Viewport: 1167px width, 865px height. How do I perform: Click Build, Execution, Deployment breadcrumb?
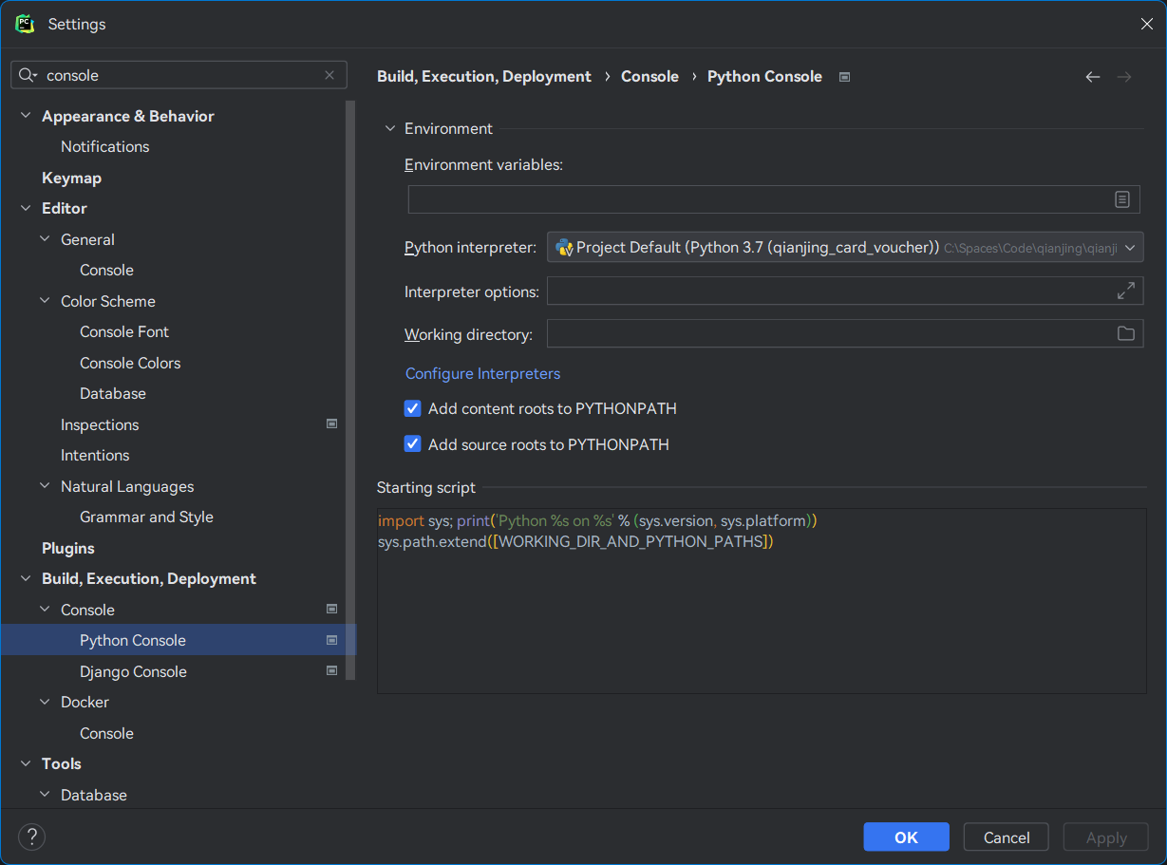click(484, 76)
